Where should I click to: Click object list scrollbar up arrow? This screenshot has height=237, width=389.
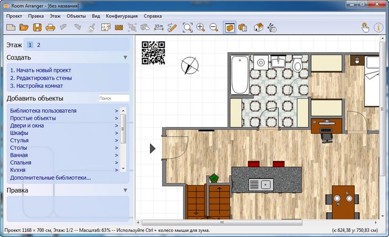[x=123, y=111]
